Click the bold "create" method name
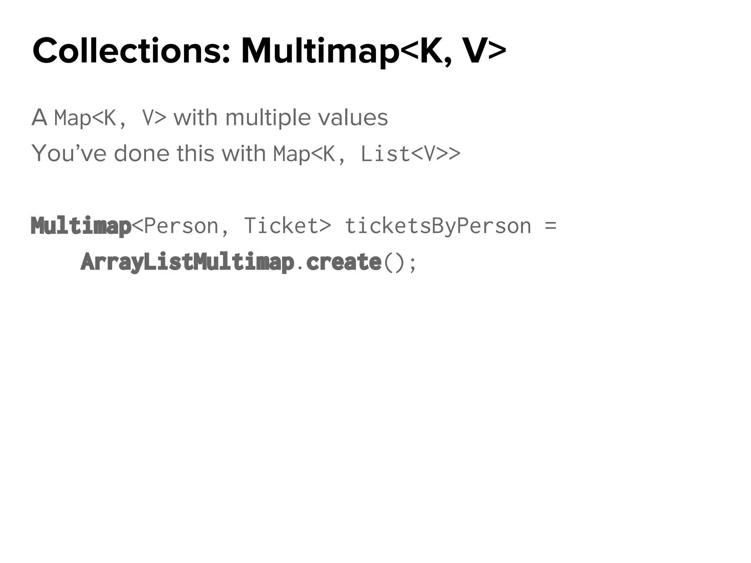Image resolution: width=751 pixels, height=563 pixels. (x=344, y=262)
